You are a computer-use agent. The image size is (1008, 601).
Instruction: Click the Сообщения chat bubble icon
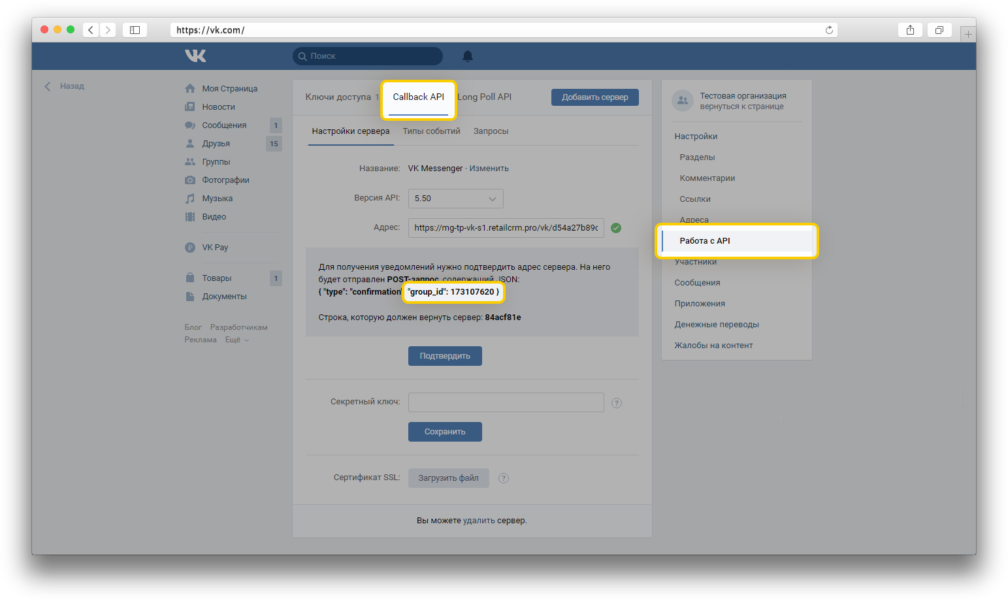190,125
